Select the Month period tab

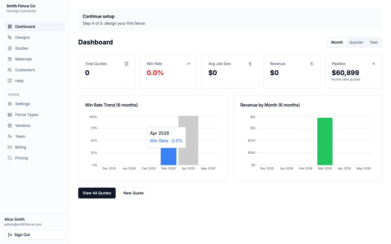[x=337, y=42]
